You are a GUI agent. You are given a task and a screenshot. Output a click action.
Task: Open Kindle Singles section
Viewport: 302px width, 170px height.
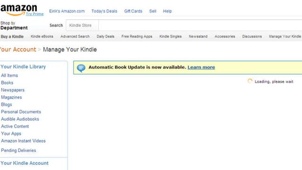click(x=170, y=36)
